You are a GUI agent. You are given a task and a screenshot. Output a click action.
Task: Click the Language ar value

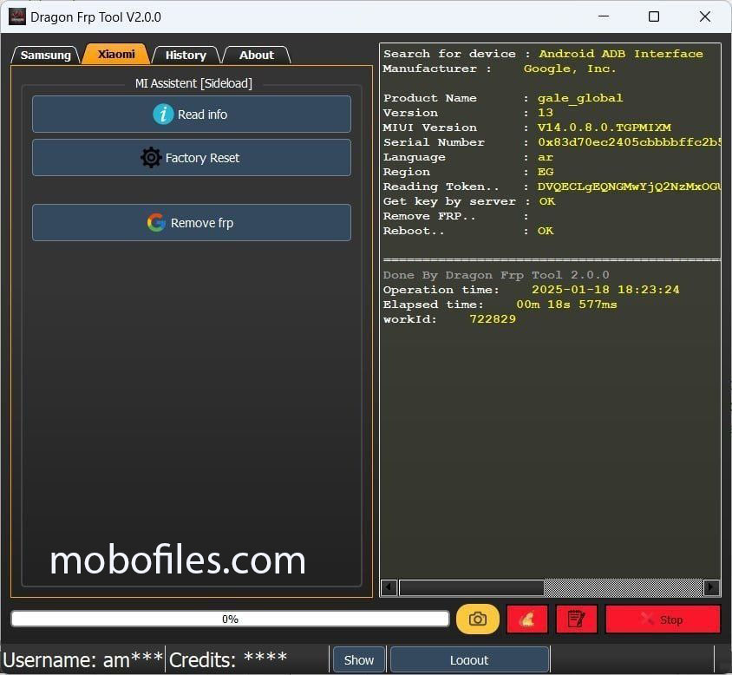point(546,157)
